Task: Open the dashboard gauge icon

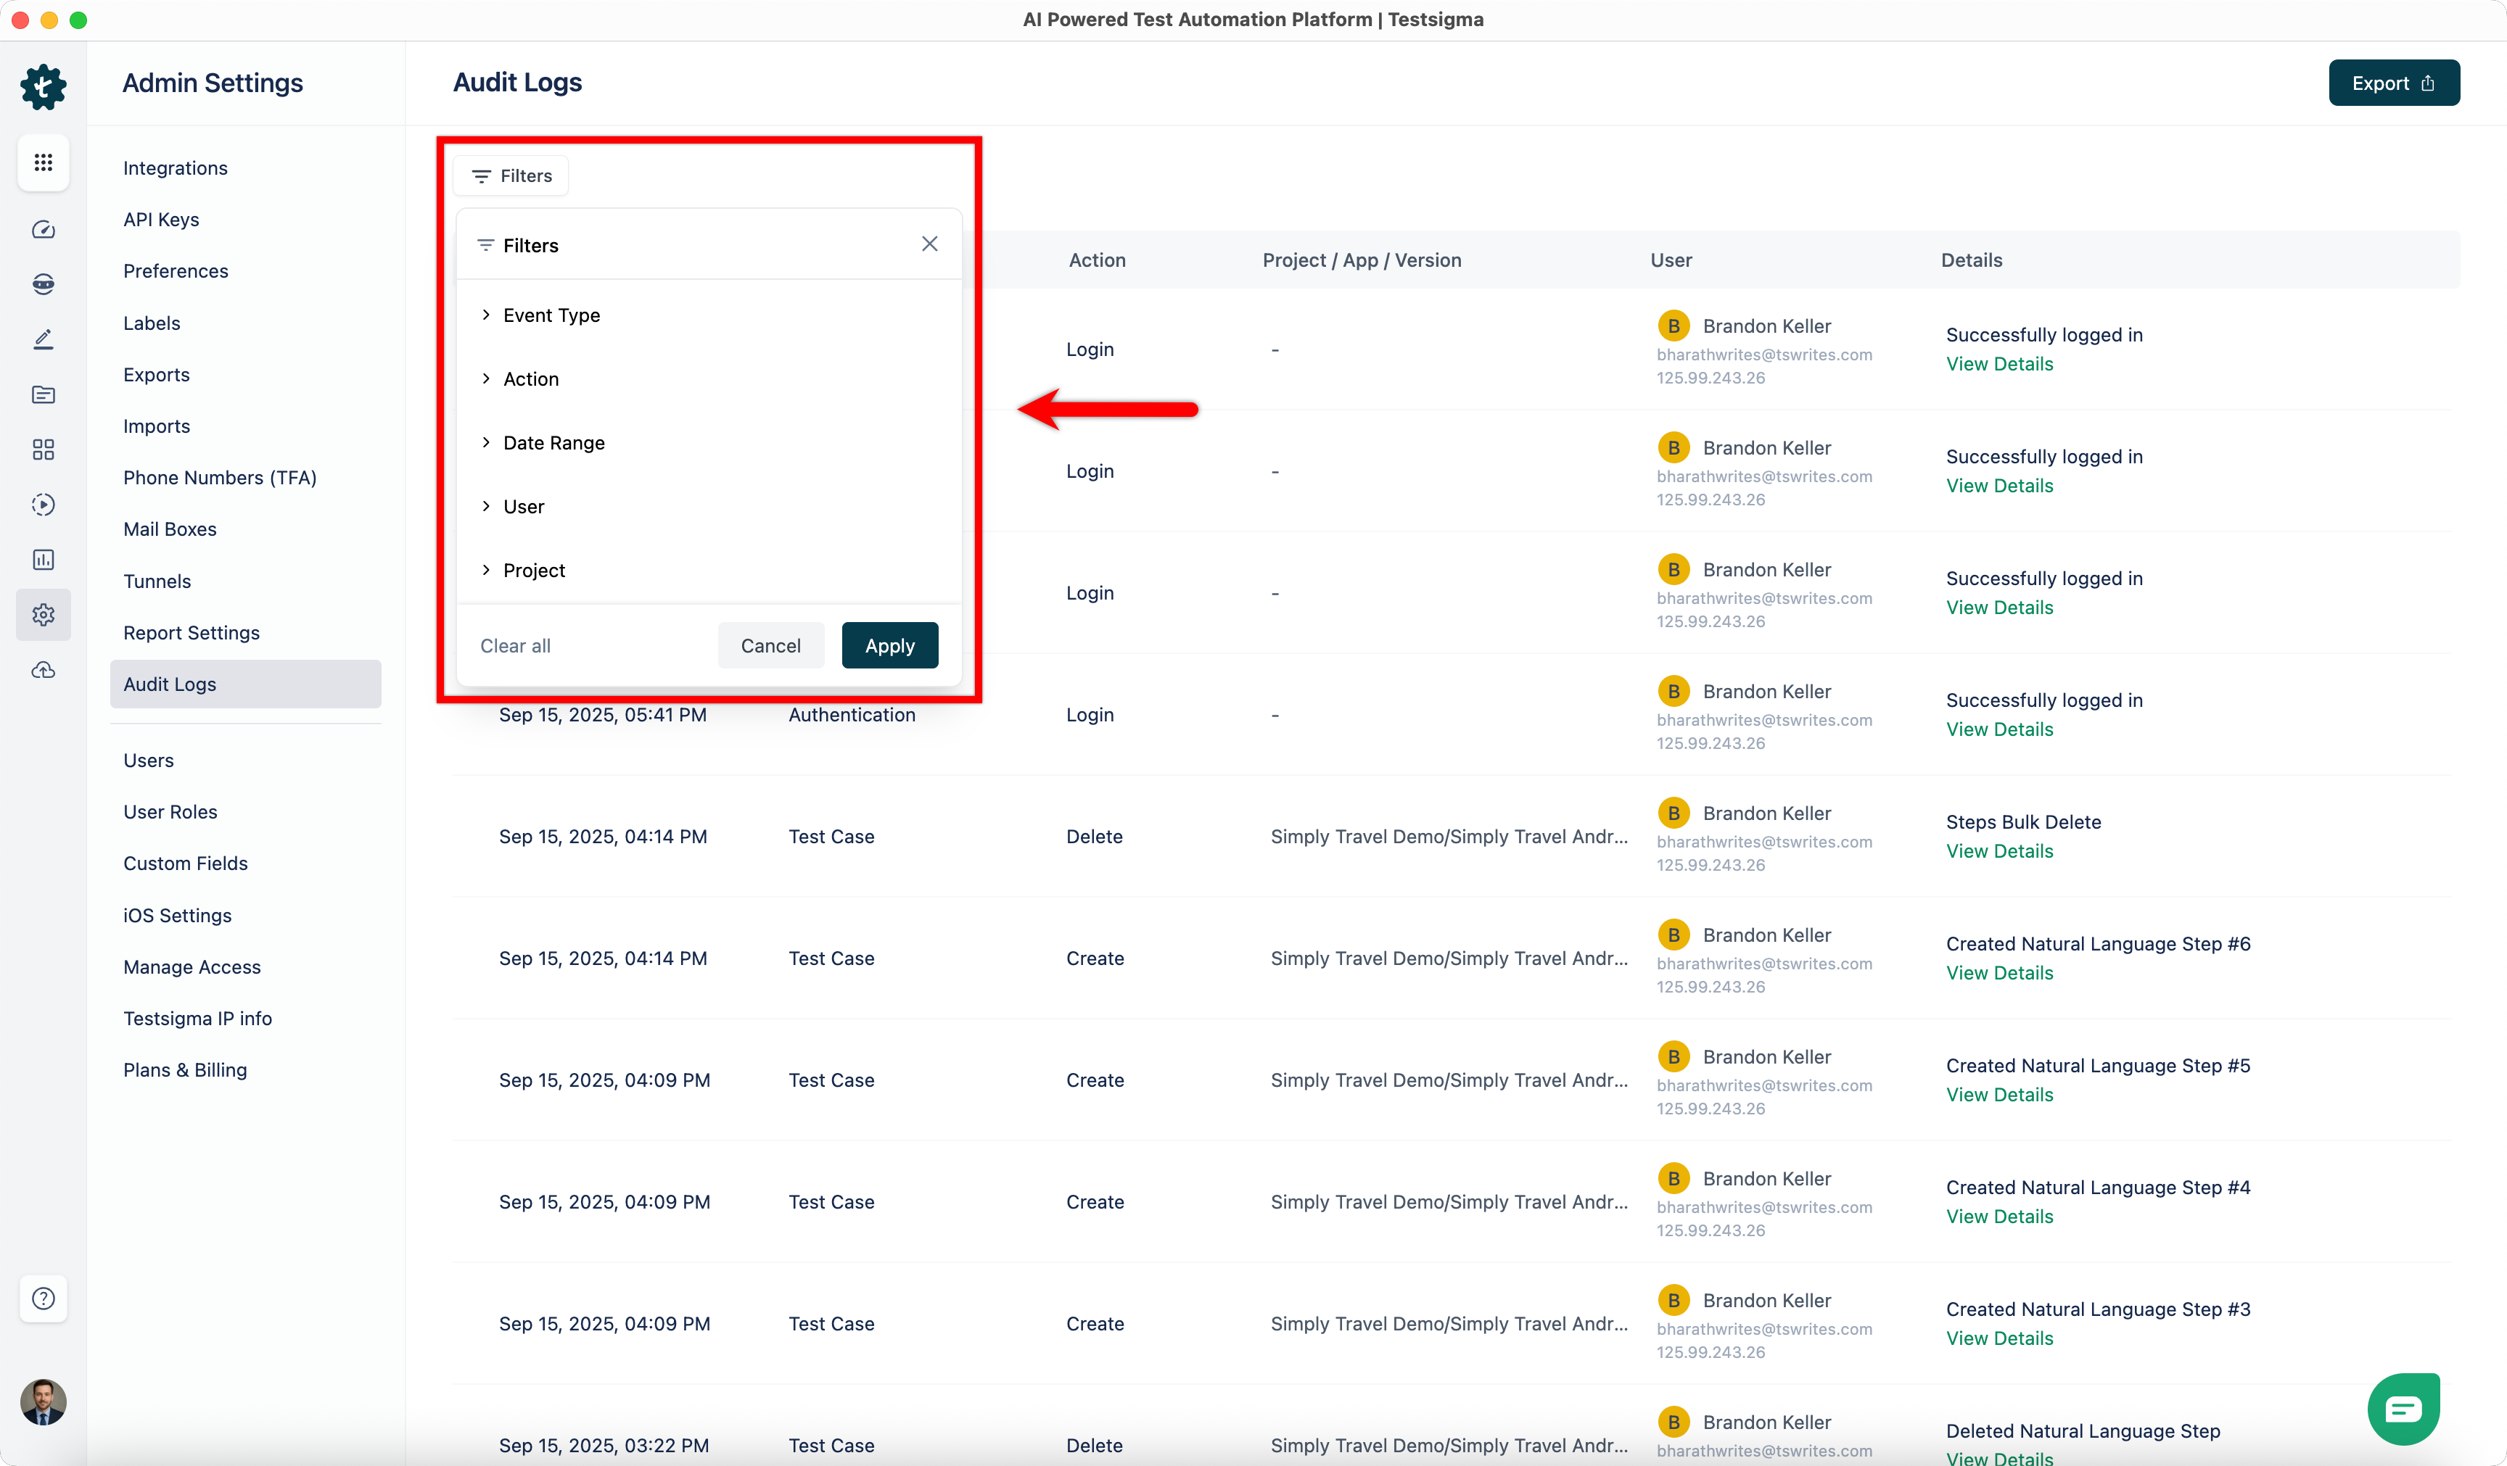Action: click(x=43, y=230)
